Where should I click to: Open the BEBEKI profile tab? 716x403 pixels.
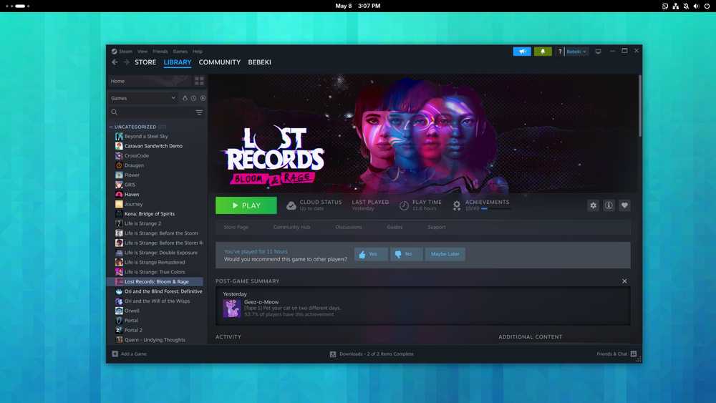click(259, 62)
